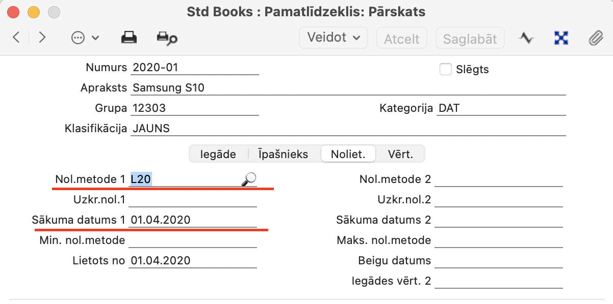Click the print preview icon

click(167, 38)
